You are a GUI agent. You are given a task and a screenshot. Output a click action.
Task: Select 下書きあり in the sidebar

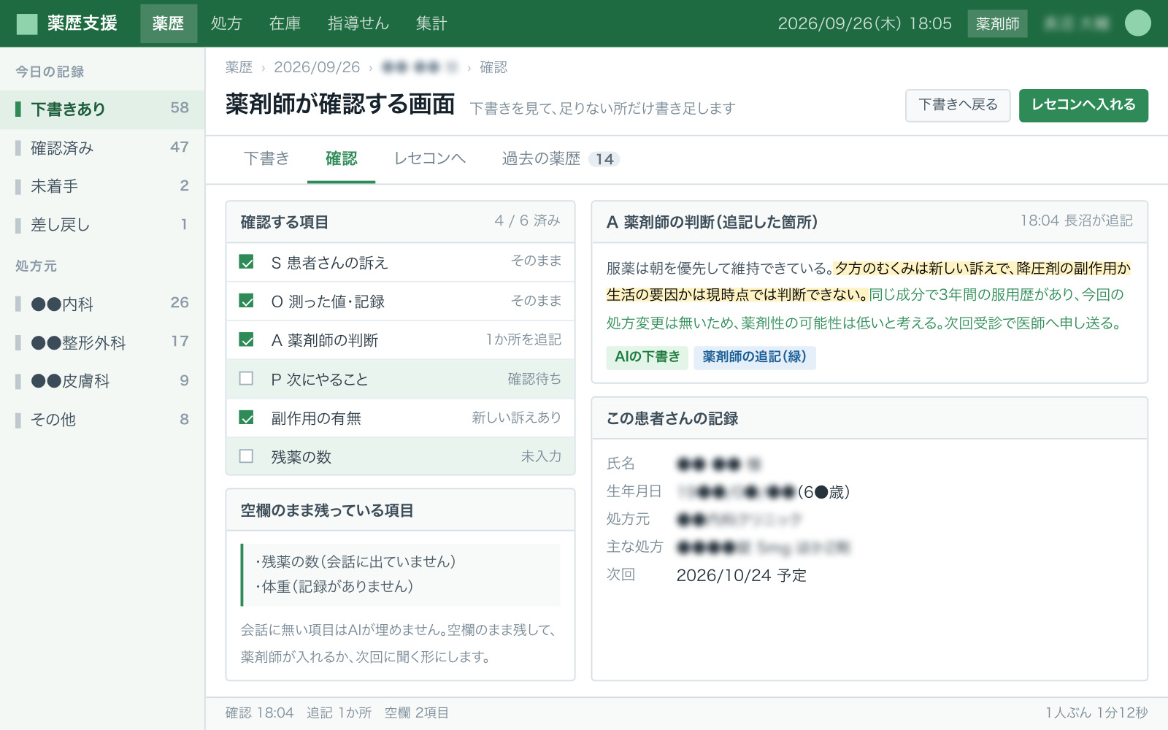coord(102,109)
